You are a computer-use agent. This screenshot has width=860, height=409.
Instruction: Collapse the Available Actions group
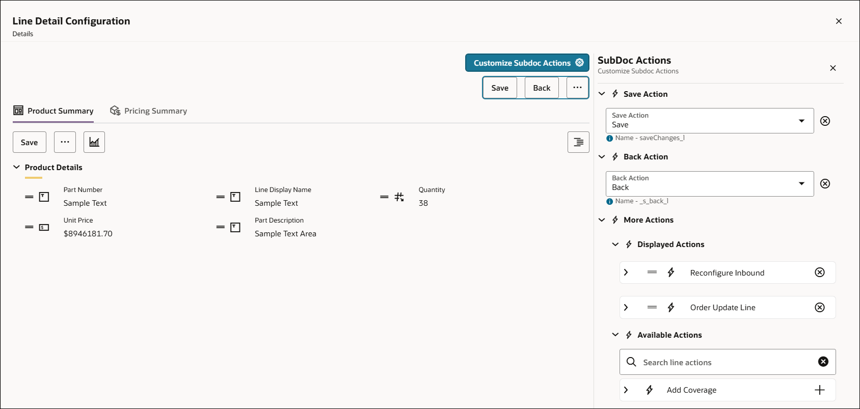pos(615,335)
